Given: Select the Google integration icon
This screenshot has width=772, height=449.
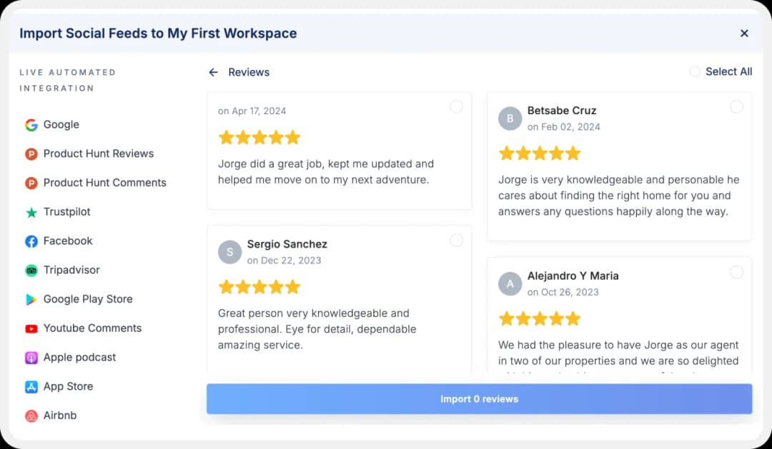Looking at the screenshot, I should [x=30, y=124].
